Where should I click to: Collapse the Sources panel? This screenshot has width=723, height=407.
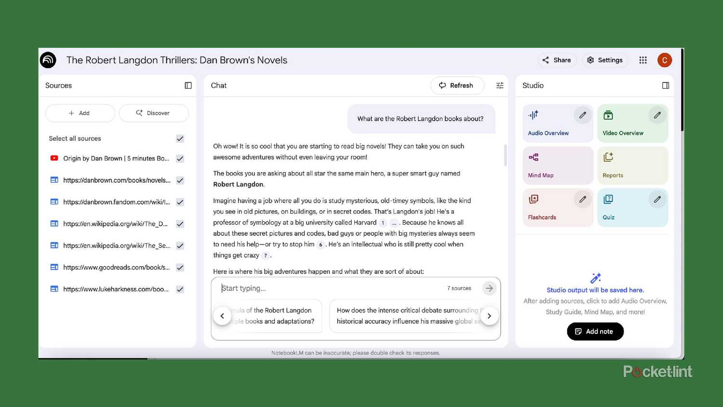pos(187,85)
